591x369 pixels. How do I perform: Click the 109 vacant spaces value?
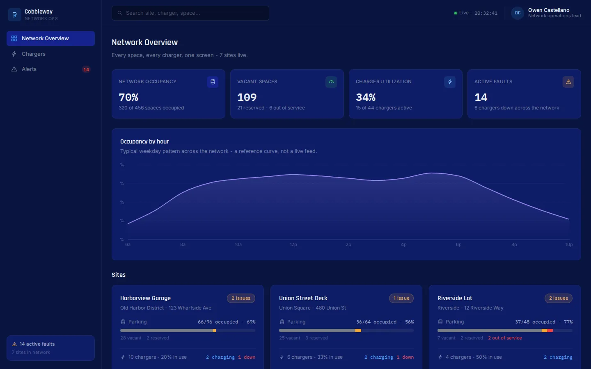click(247, 98)
